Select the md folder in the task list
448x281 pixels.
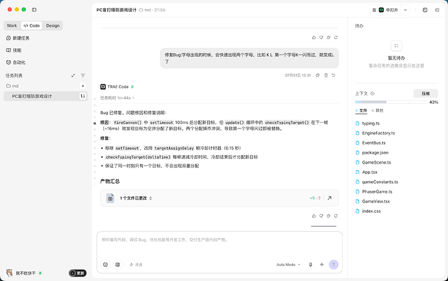coord(12,86)
